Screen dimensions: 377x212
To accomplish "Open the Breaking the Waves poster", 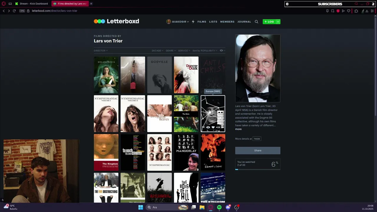I will (159, 114).
